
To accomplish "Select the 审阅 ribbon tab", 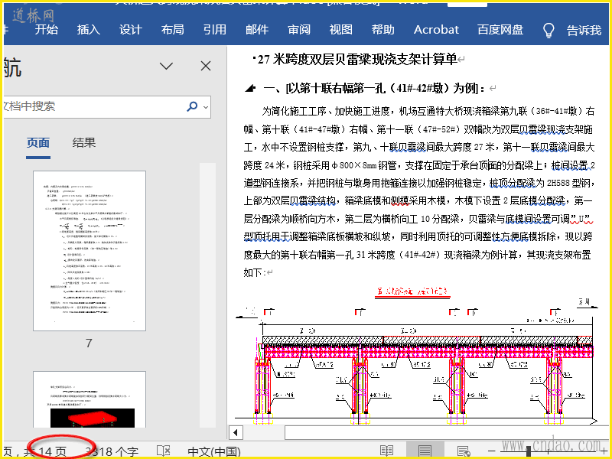I will (299, 30).
